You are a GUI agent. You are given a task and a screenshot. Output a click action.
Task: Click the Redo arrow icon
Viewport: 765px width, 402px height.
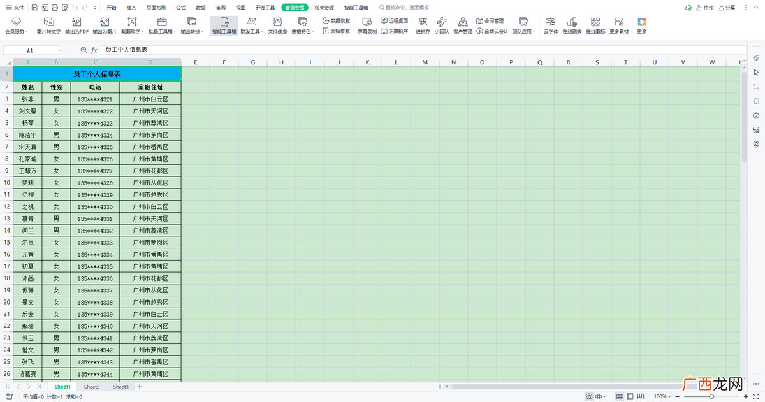point(86,8)
